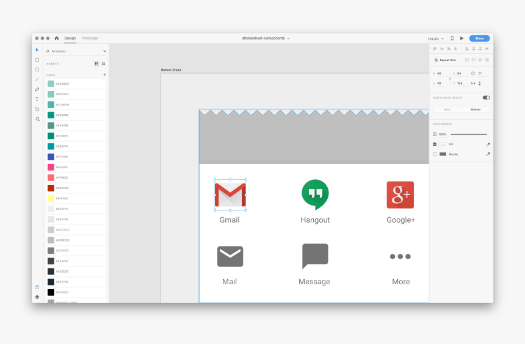Adjust the opacity slider
This screenshot has width=525, height=344.
[470, 134]
